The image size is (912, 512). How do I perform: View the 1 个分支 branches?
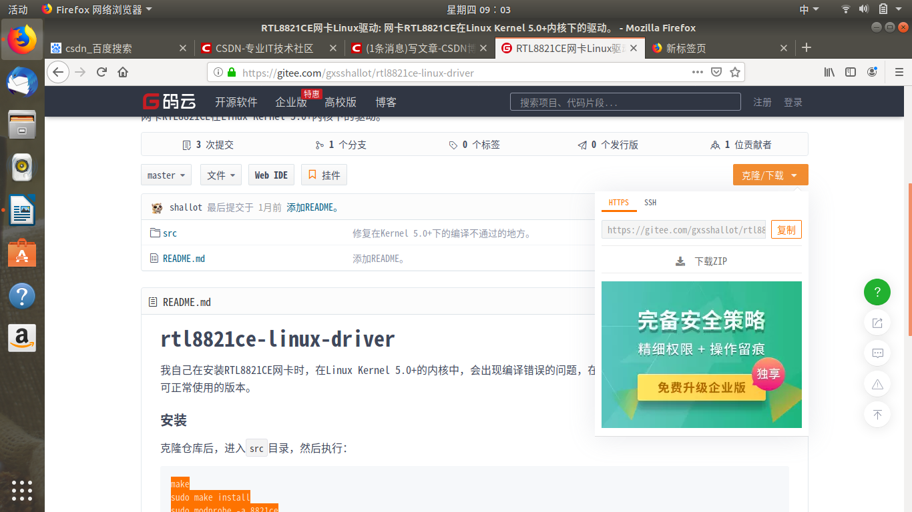point(341,145)
